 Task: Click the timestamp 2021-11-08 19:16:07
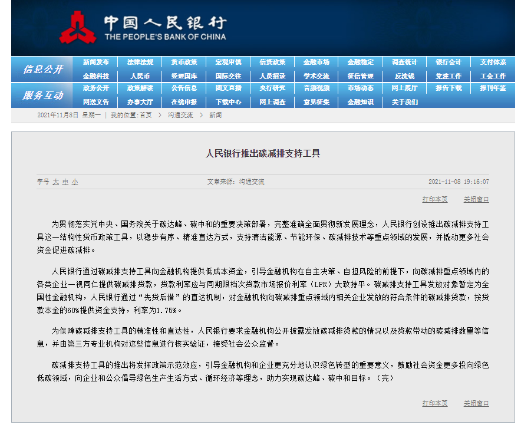click(x=459, y=182)
